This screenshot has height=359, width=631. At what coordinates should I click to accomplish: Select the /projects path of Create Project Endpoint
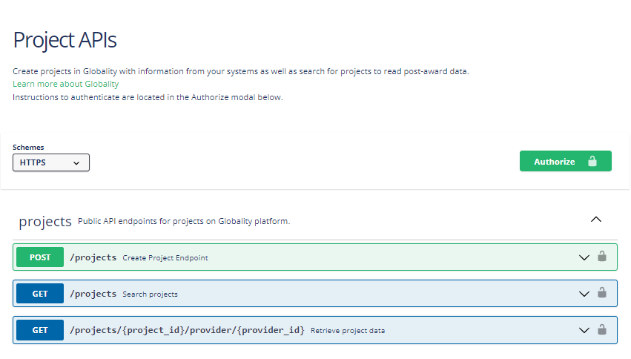(x=93, y=257)
